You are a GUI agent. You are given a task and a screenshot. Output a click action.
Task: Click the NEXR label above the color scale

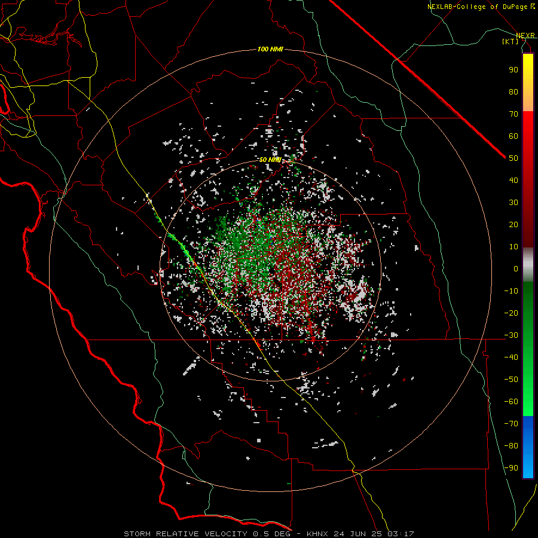click(525, 35)
